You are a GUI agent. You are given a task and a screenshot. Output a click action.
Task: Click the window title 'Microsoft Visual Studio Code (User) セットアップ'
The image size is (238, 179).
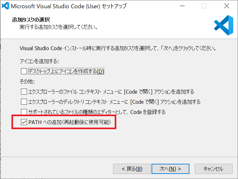(69, 6)
